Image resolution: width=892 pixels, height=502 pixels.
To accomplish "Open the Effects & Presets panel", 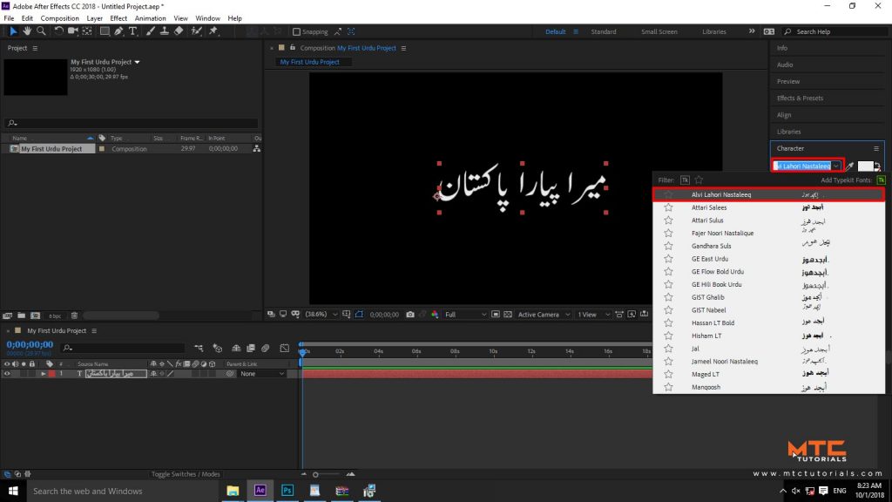I will pyautogui.click(x=800, y=98).
